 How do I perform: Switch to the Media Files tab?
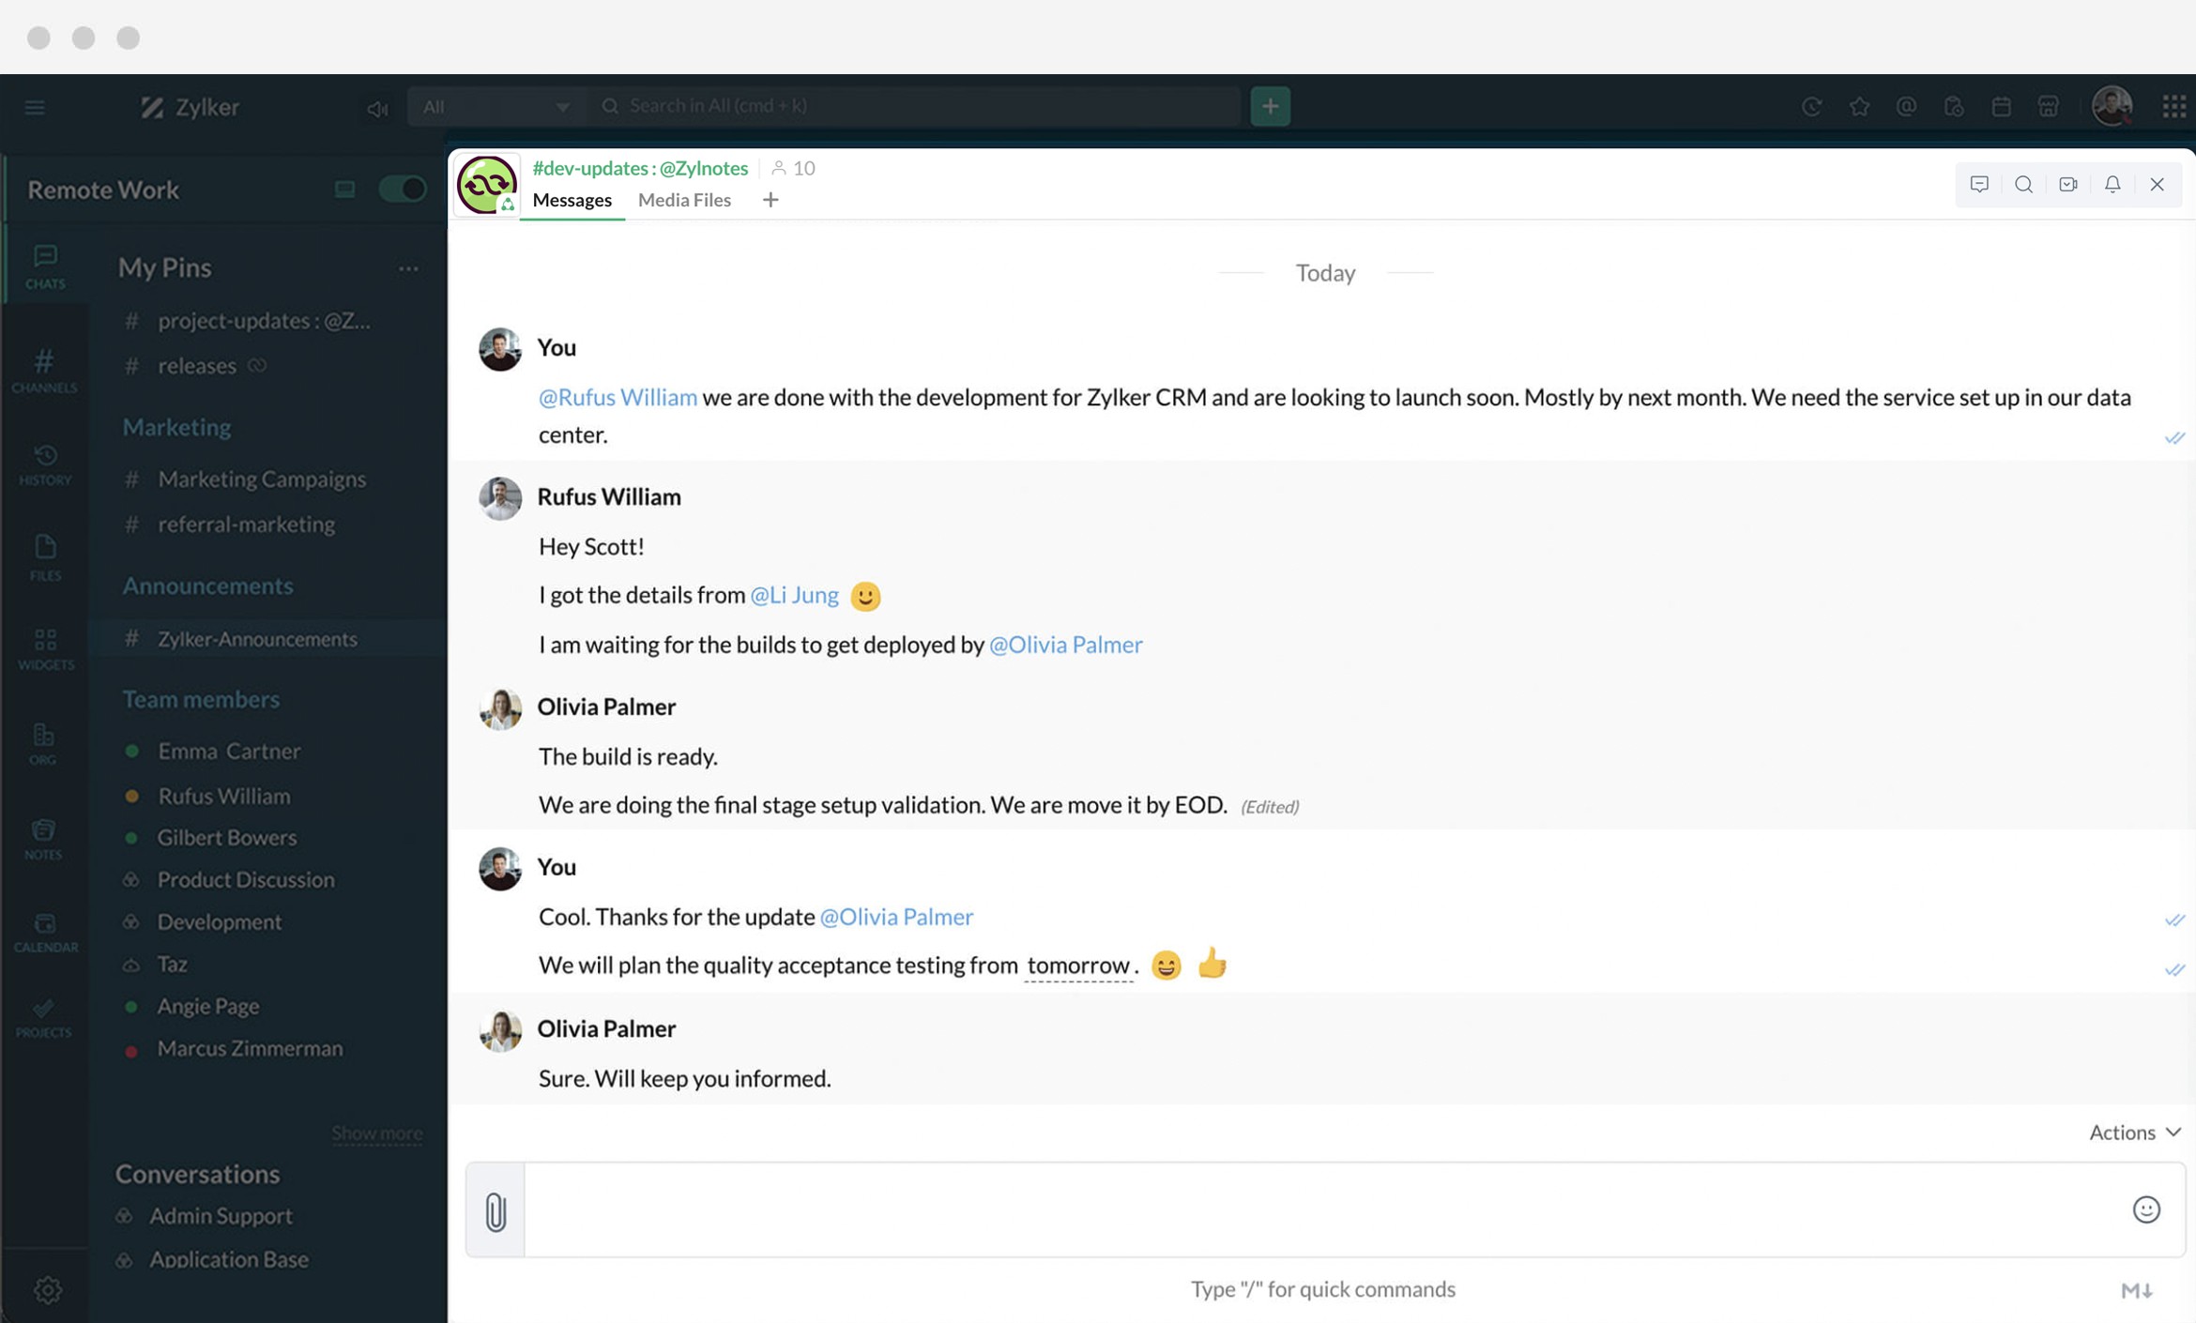pos(685,199)
